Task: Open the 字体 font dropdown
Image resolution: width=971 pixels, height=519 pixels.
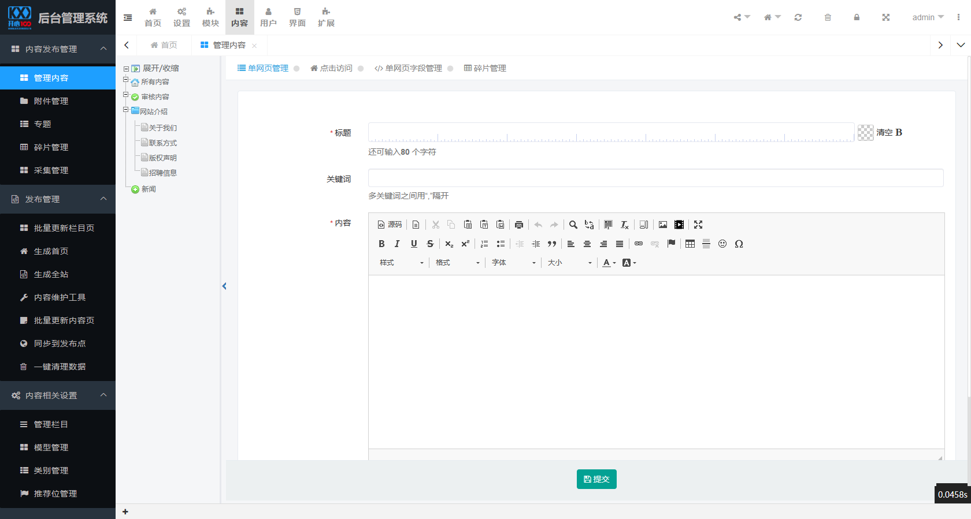Action: (514, 263)
